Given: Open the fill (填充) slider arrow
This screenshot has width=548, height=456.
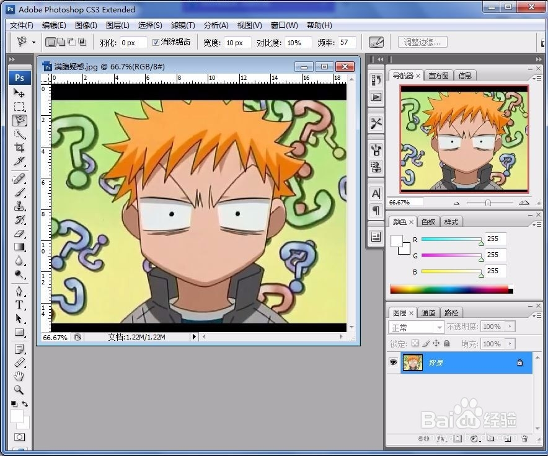Looking at the screenshot, I should pyautogui.click(x=510, y=343).
